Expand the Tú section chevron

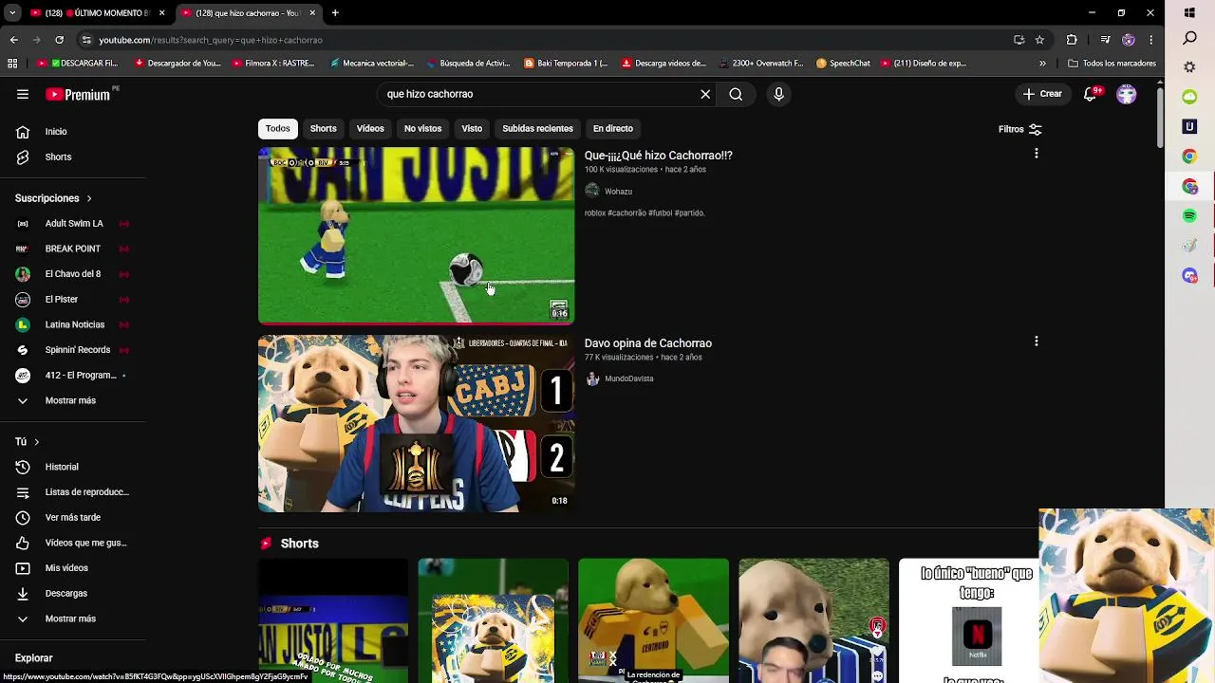pos(37,442)
